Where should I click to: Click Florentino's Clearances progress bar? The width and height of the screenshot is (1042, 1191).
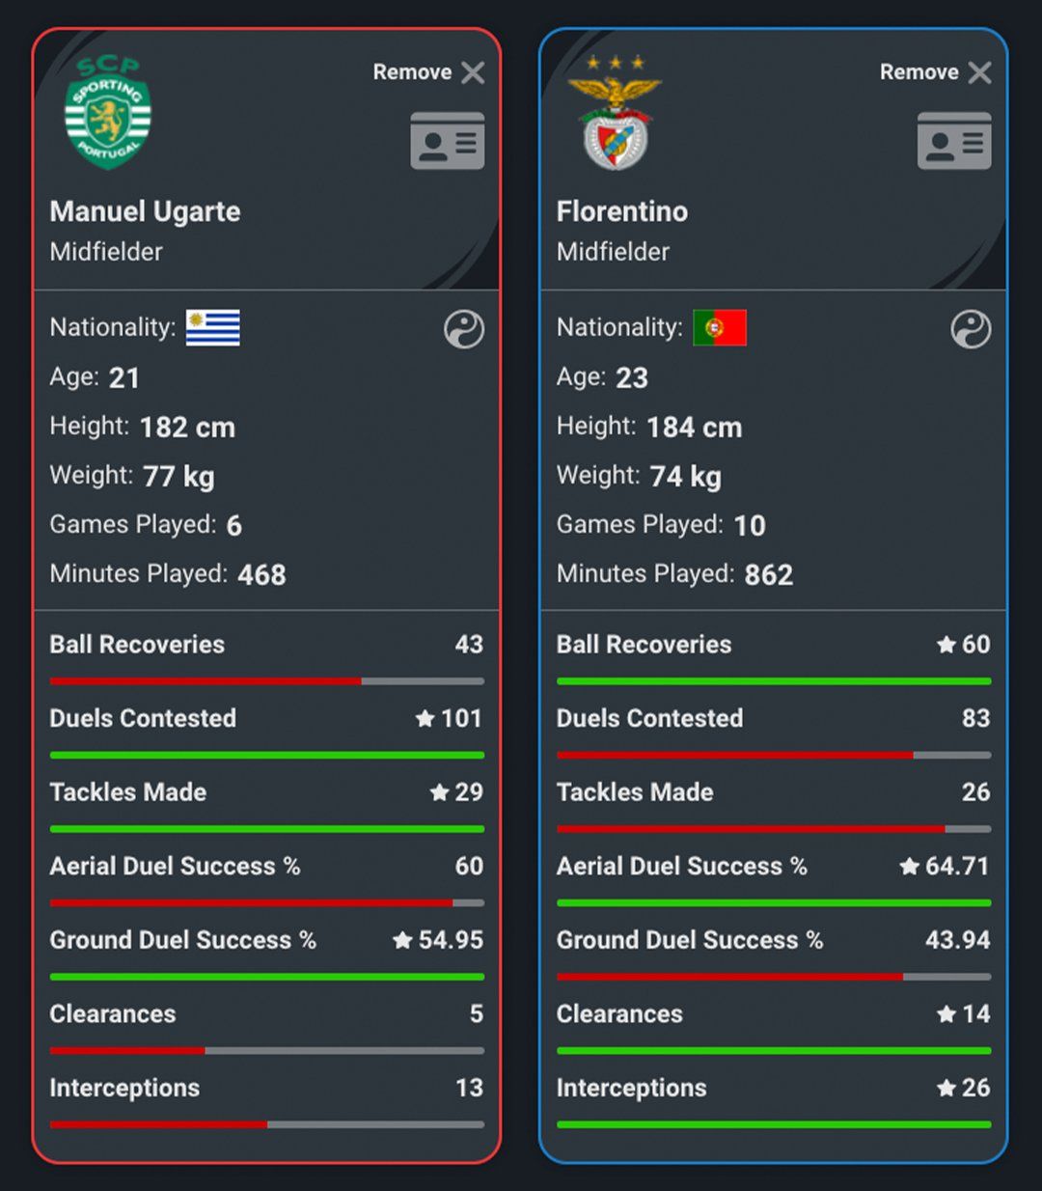coord(774,1051)
